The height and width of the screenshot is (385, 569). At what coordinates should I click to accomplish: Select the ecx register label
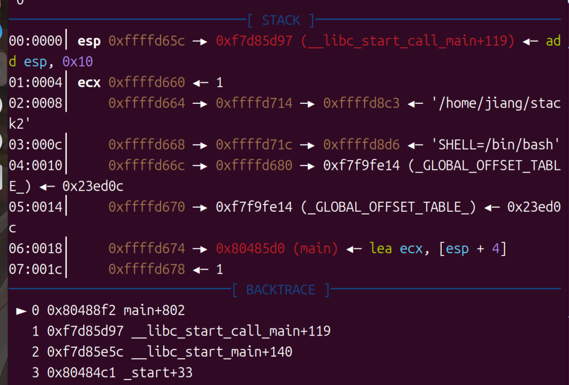[89, 83]
